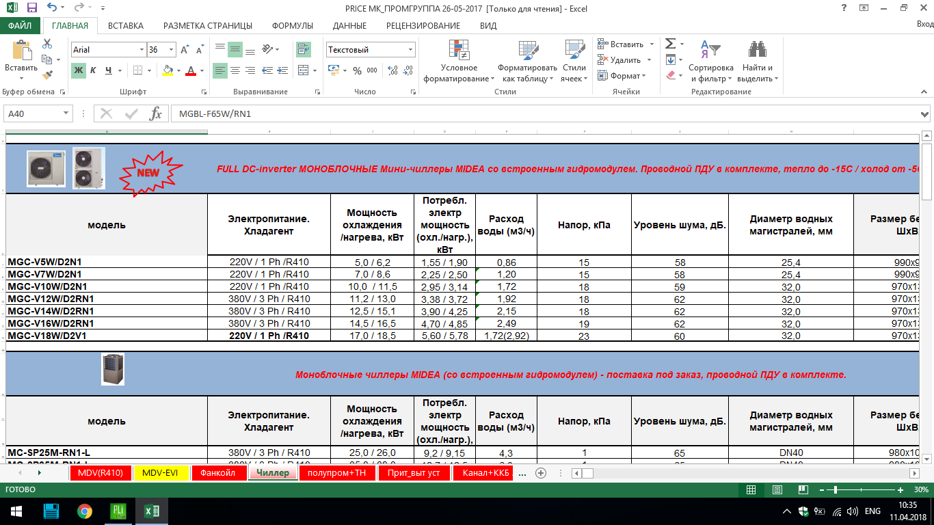The width and height of the screenshot is (934, 525).
Task: Switch to ДАННЫЕ ribbon tab
Action: pos(349,25)
